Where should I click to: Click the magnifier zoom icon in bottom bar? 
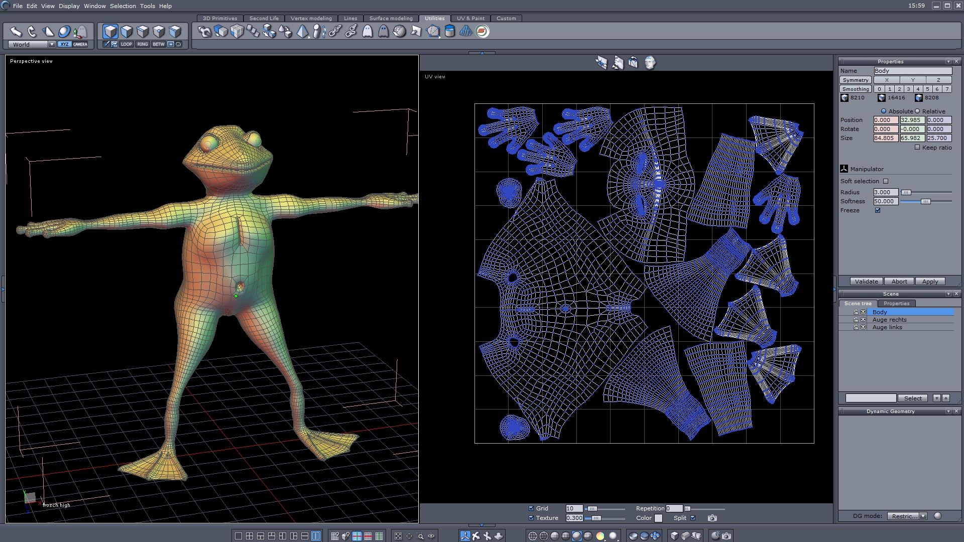point(420,536)
